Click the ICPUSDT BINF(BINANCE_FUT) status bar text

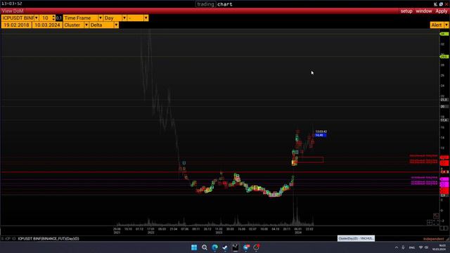pos(49,239)
